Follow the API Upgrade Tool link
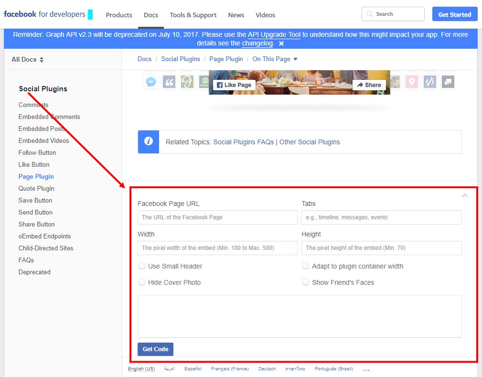The height and width of the screenshot is (377, 482). [x=273, y=34]
